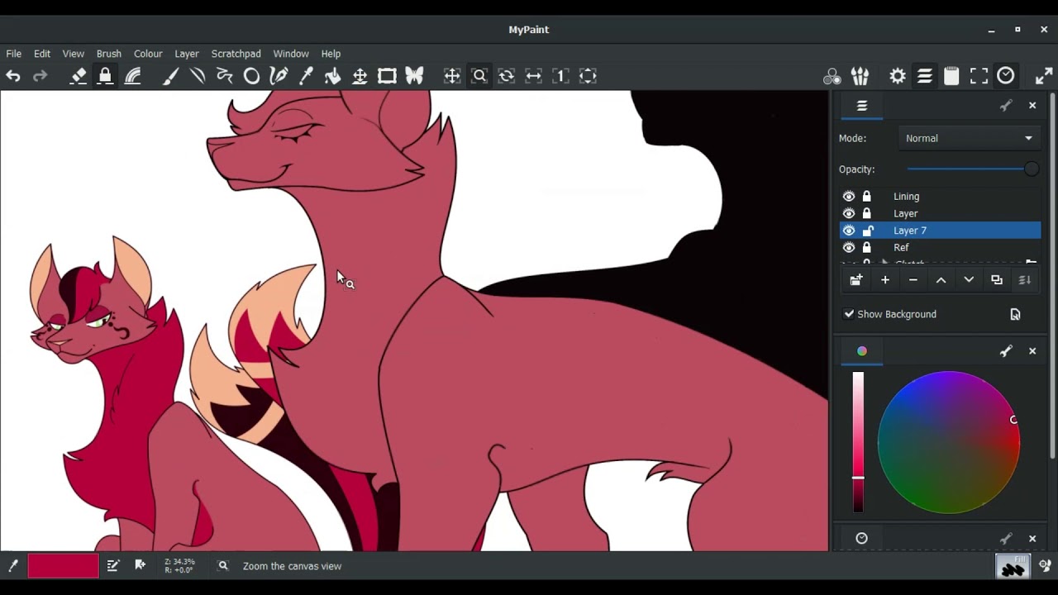This screenshot has width=1058, height=595.
Task: Toggle the clock History toolbar icon
Action: (x=1006, y=76)
